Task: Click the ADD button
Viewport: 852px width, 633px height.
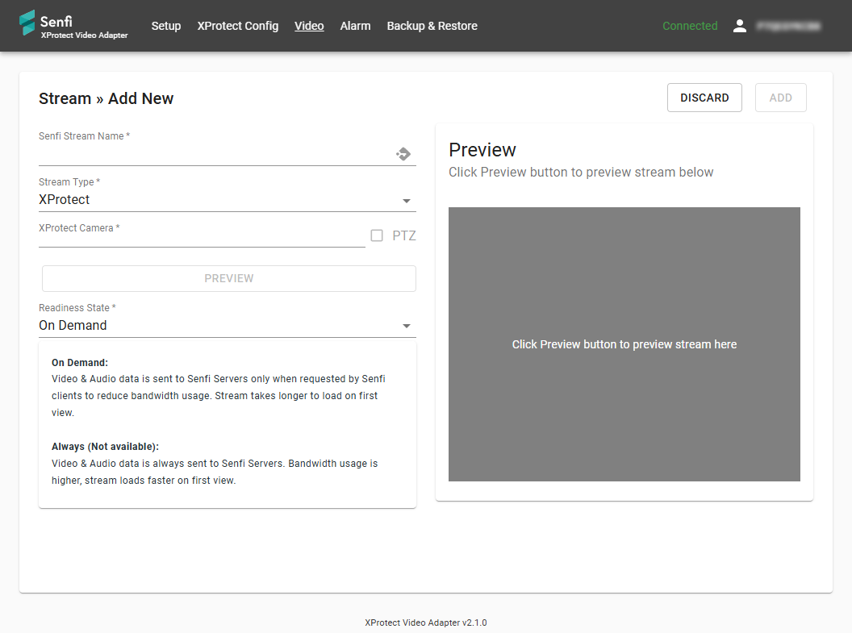Action: [x=780, y=98]
